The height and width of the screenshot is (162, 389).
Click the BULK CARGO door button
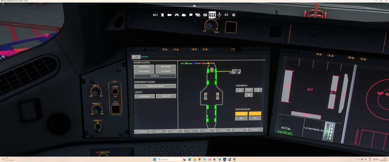[144, 71]
